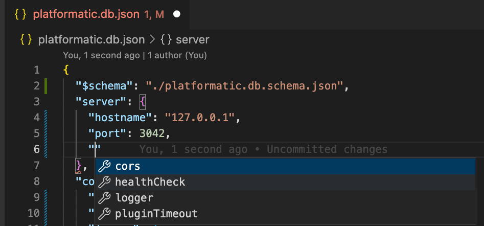
Task: Click the wrench icon beside cors suggestion
Action: 104,166
